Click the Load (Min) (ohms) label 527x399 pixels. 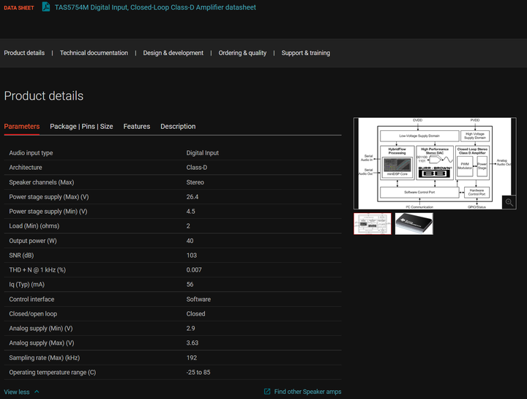pos(34,226)
